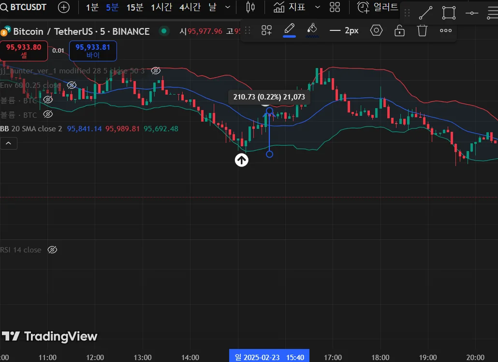Image resolution: width=498 pixels, height=362 pixels.
Task: Add a symbol to compare with plus icon
Action: [x=63, y=7]
